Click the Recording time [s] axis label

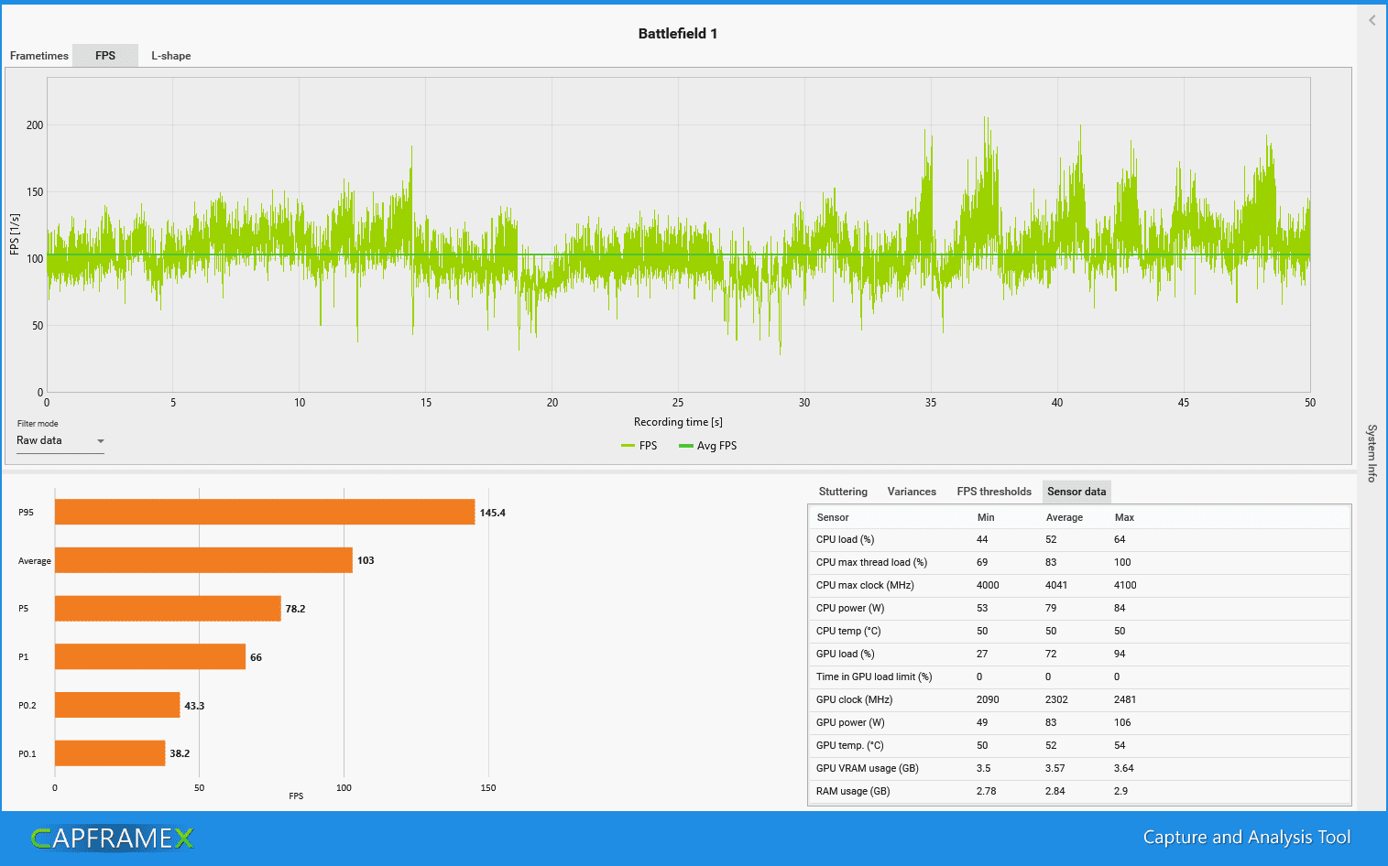678,422
